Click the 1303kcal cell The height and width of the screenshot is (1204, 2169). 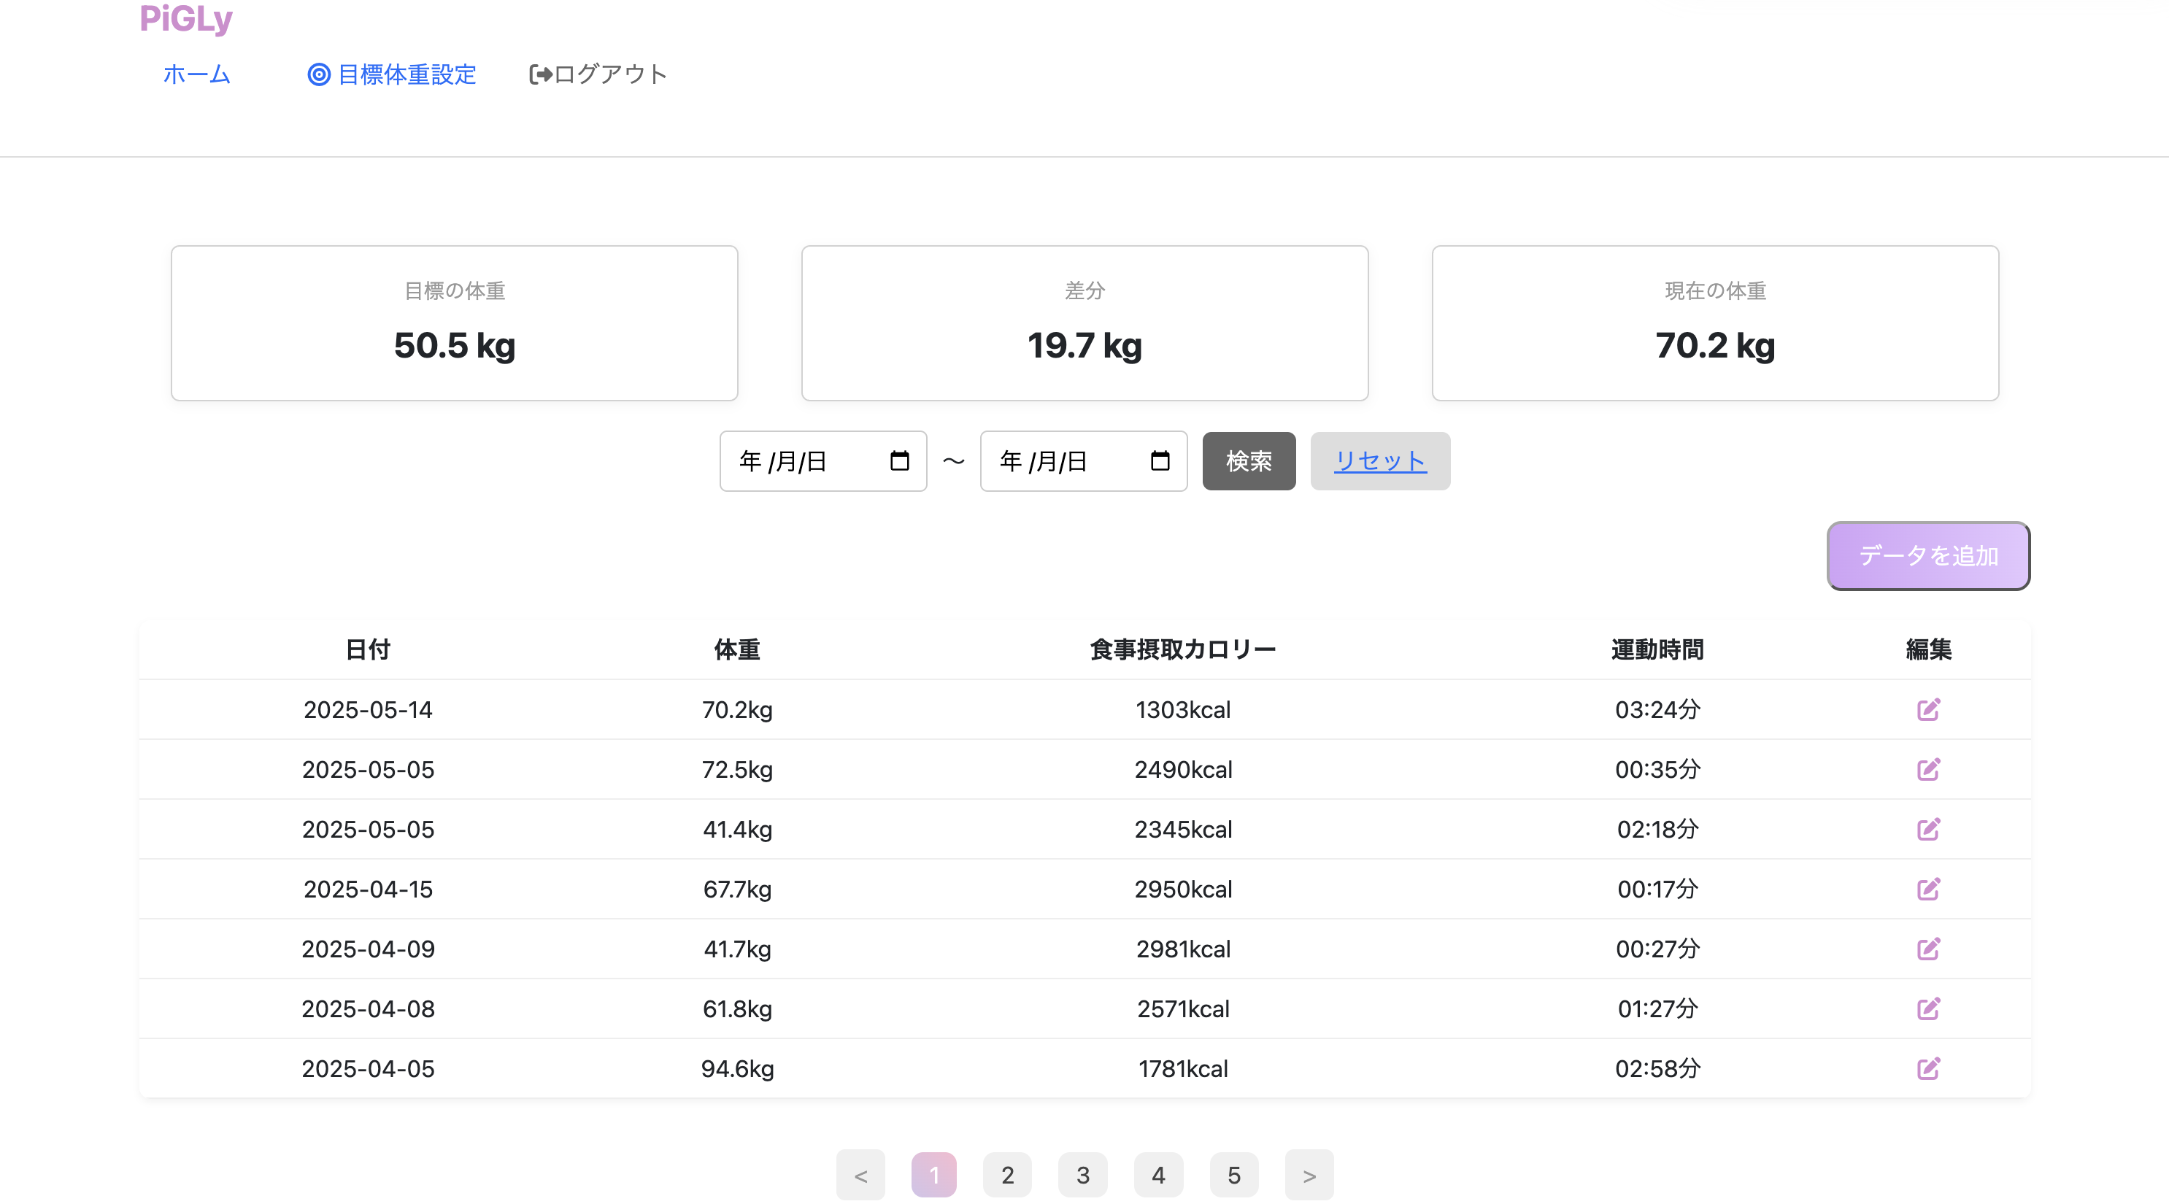1183,710
